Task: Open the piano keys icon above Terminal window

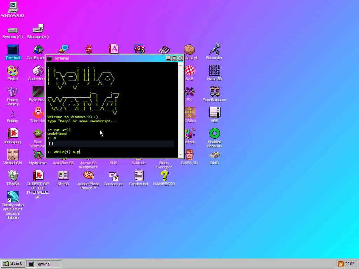Action: pyautogui.click(x=164, y=50)
